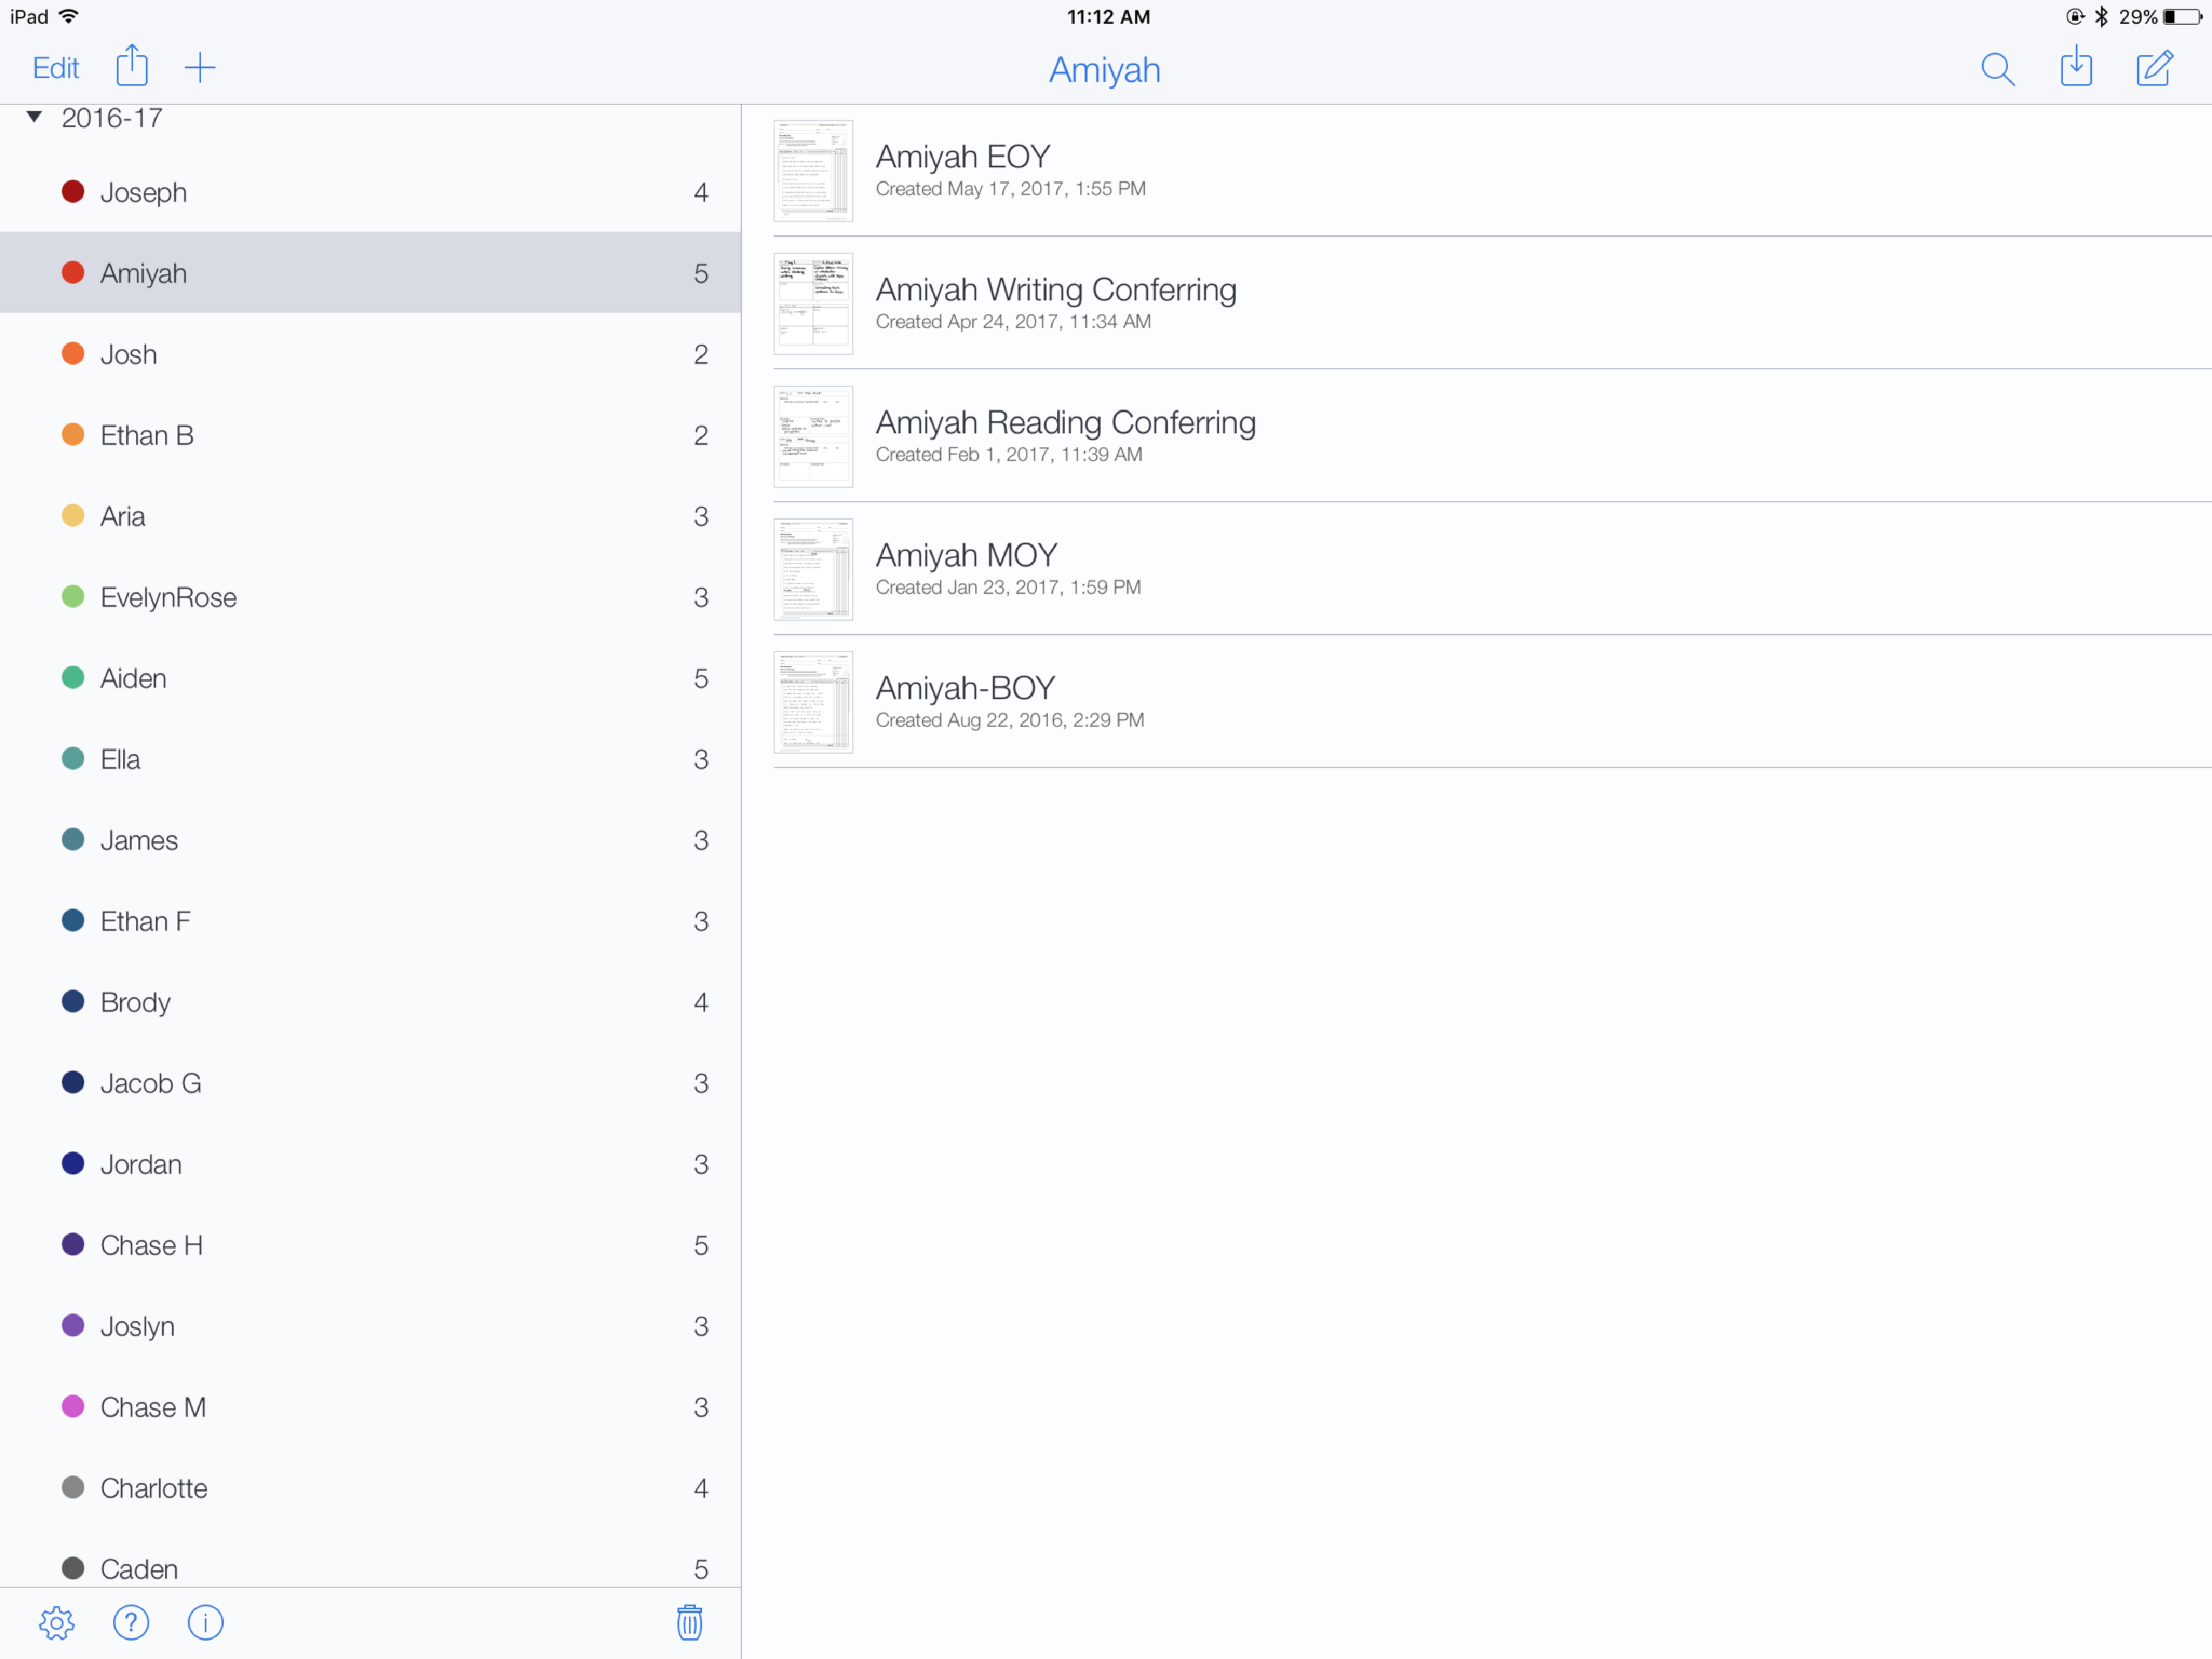The height and width of the screenshot is (1659, 2212).
Task: Click the 'Created Jan 23, 2017, 1:59 PM' date
Action: pos(1008,588)
